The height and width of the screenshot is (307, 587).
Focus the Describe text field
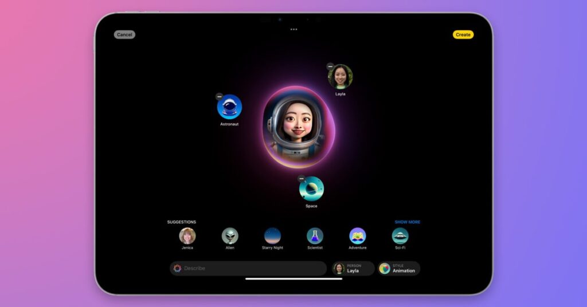[248, 269]
